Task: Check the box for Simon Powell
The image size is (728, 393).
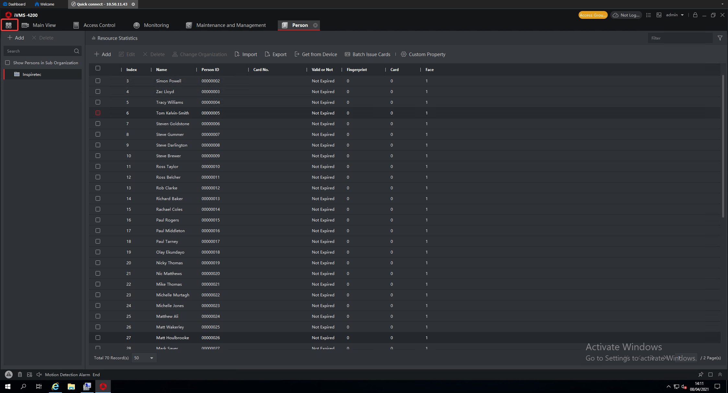Action: (x=98, y=81)
